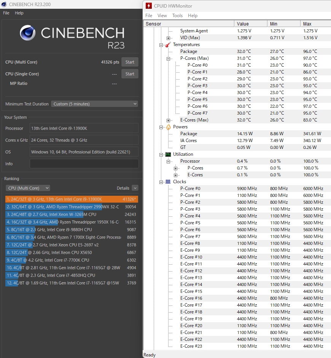Collapse the Utilization section

tap(161, 155)
